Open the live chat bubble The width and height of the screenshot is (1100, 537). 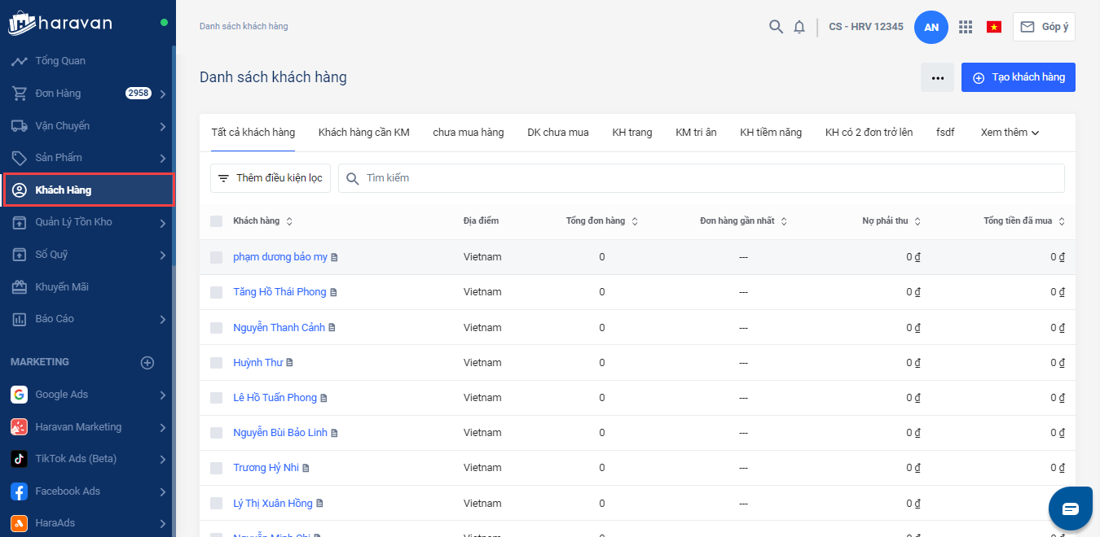[x=1070, y=509]
